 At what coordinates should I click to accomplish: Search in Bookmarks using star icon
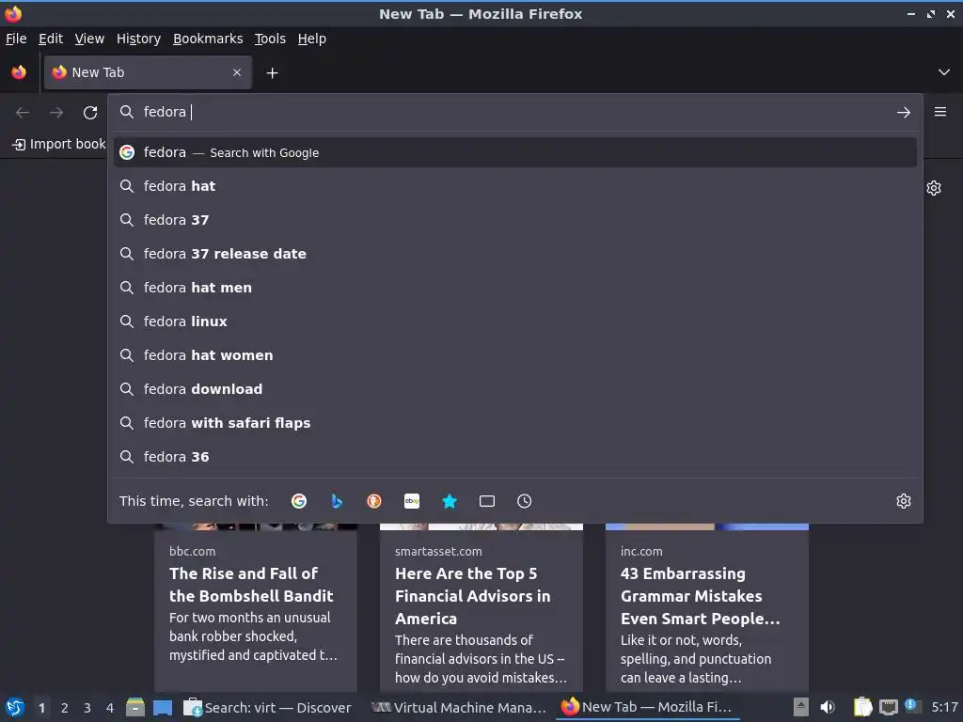tap(450, 501)
